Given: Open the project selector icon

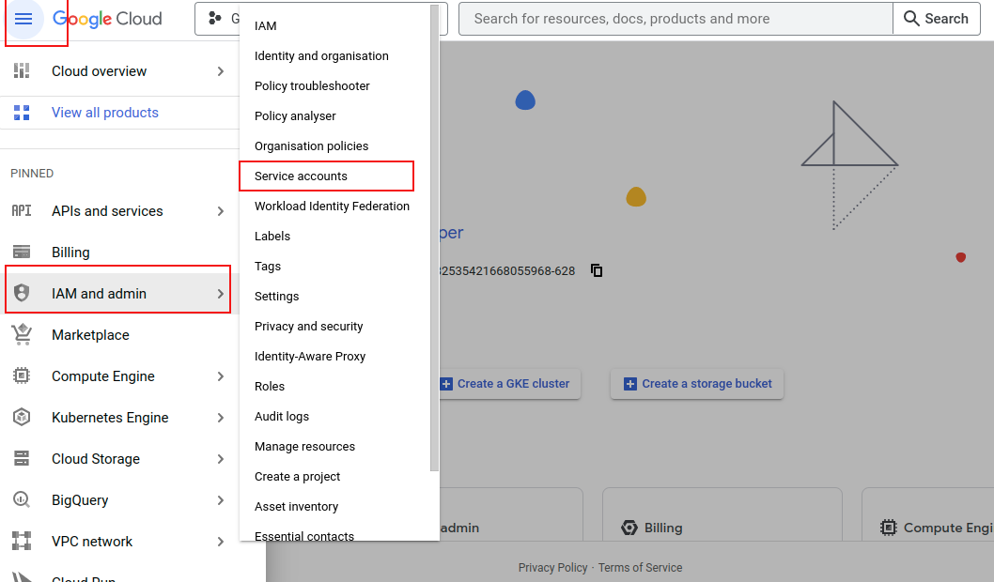Looking at the screenshot, I should pos(215,19).
